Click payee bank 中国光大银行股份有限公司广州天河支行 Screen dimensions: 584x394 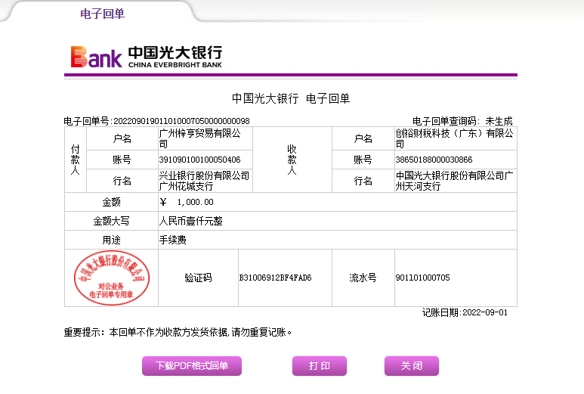click(x=454, y=181)
